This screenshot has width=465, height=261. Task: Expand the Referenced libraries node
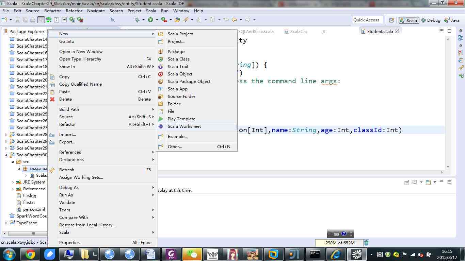13,189
